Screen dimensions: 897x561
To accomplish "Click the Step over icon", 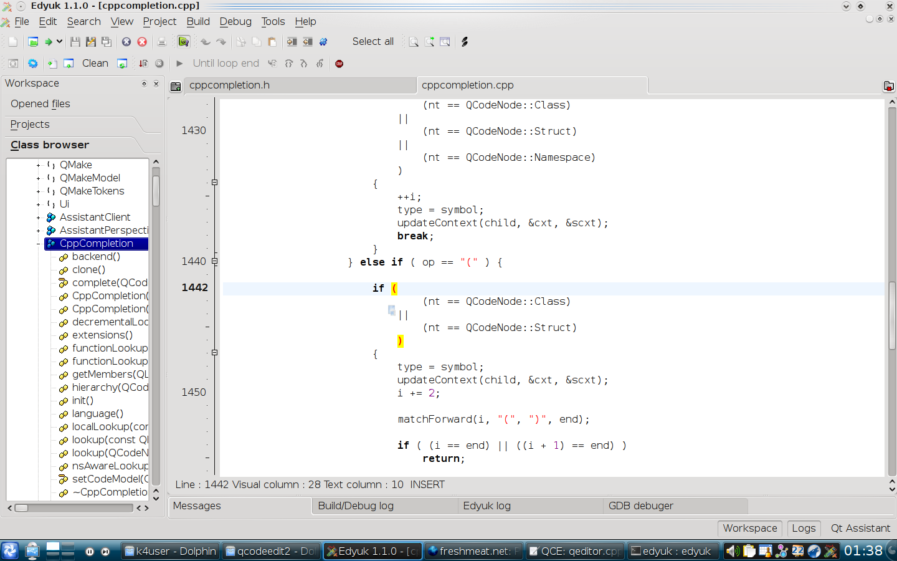I will point(288,64).
